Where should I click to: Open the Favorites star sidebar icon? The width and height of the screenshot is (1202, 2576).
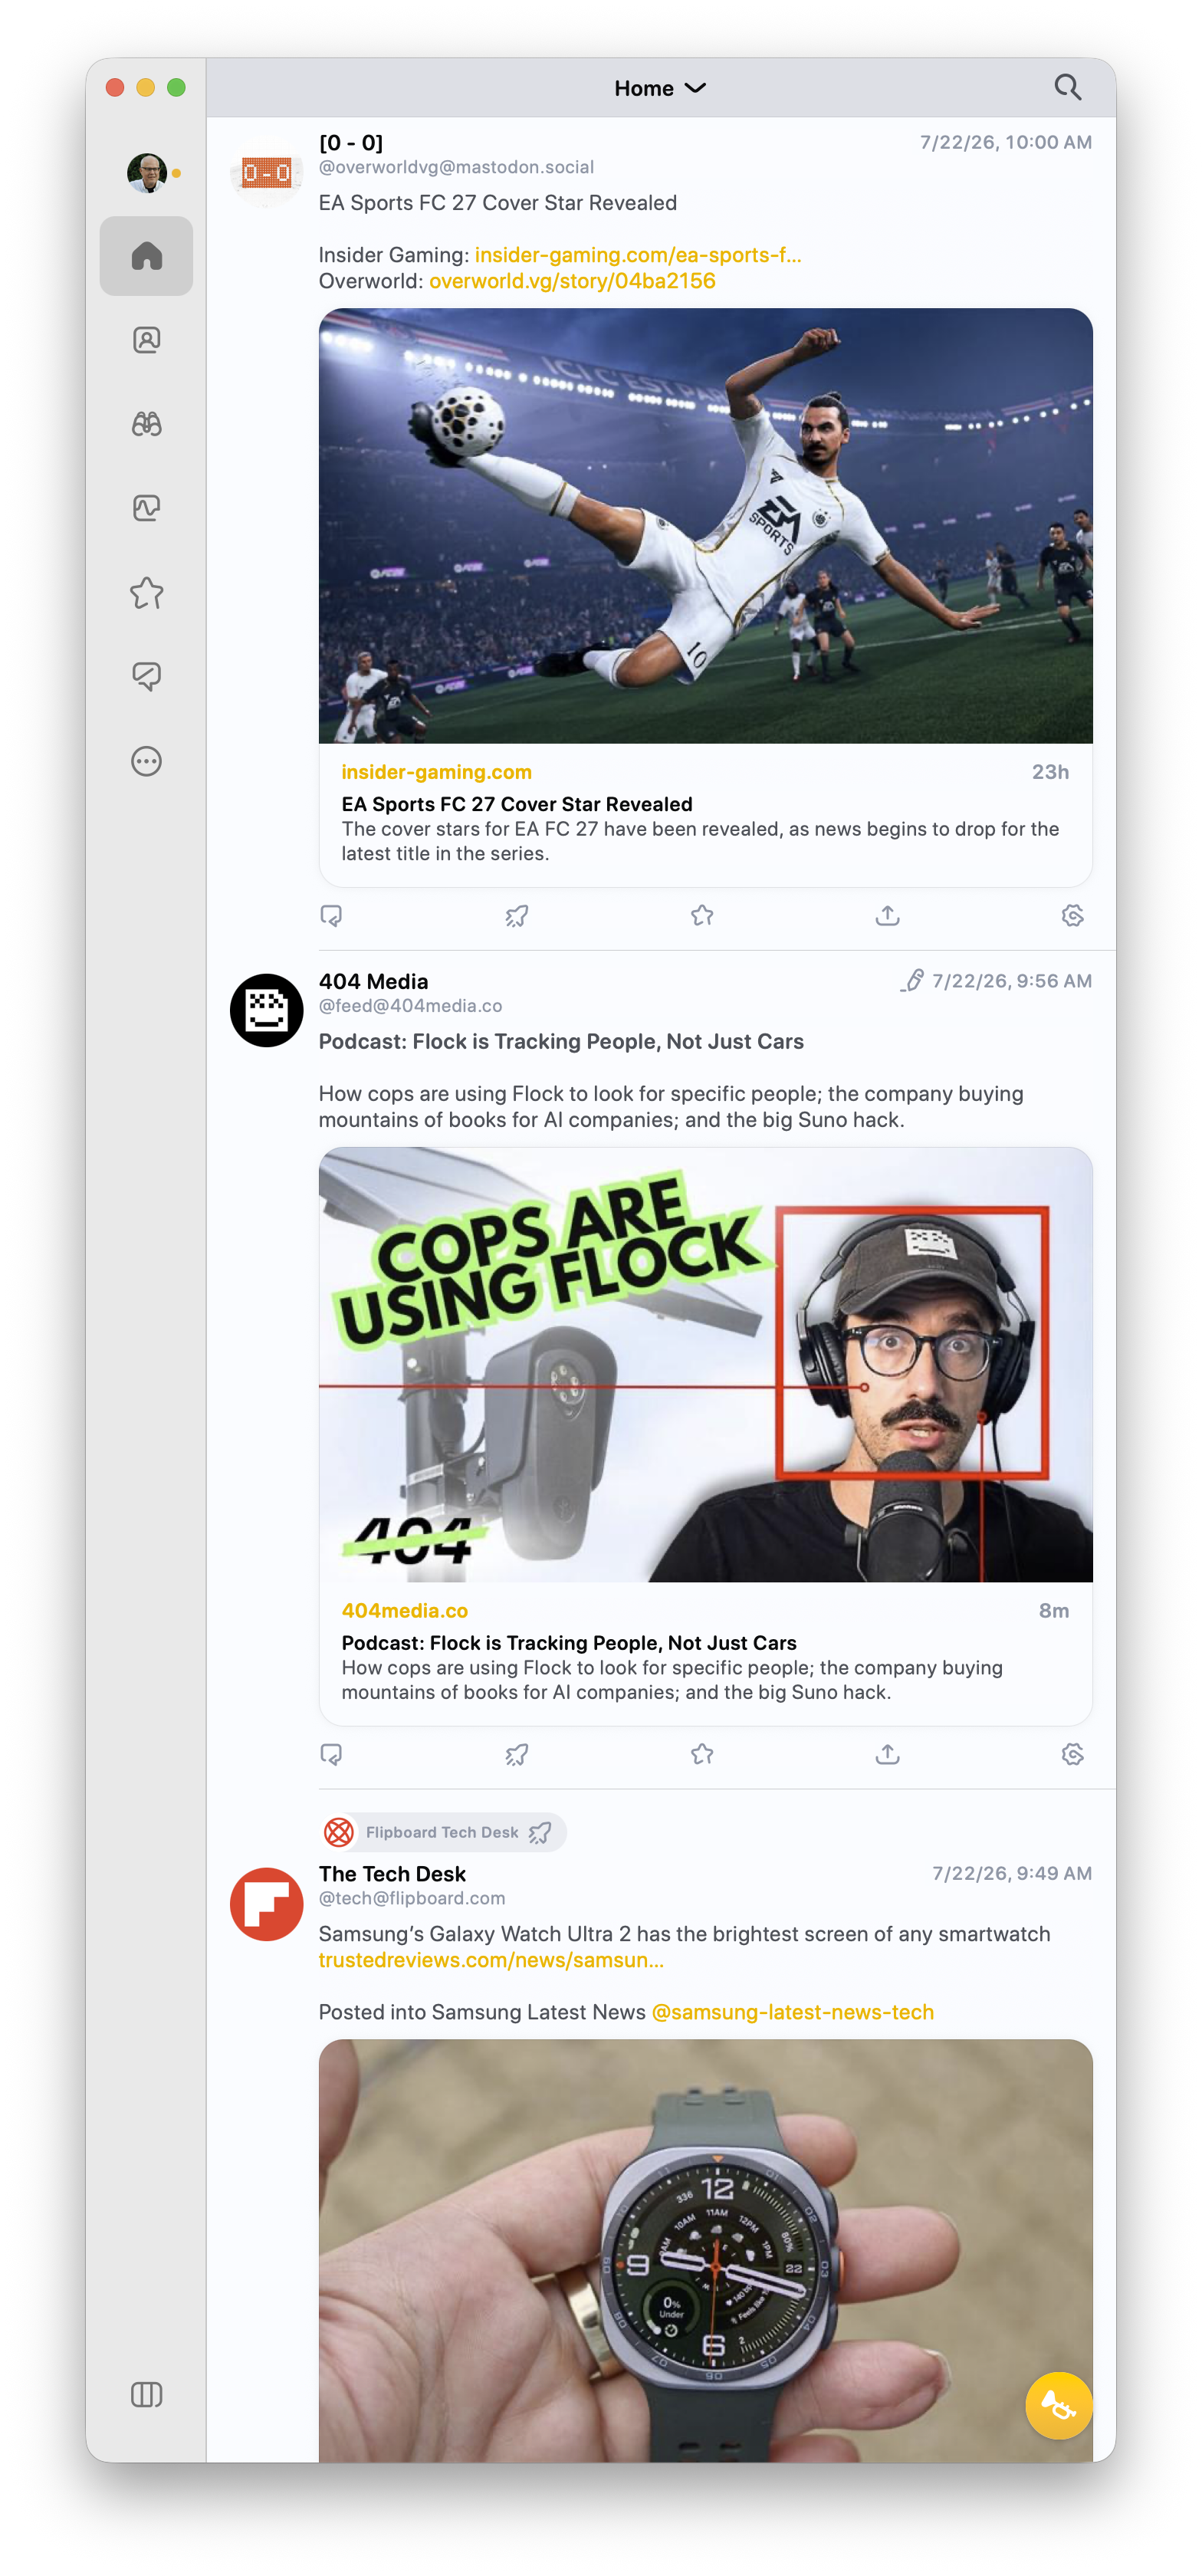[146, 592]
